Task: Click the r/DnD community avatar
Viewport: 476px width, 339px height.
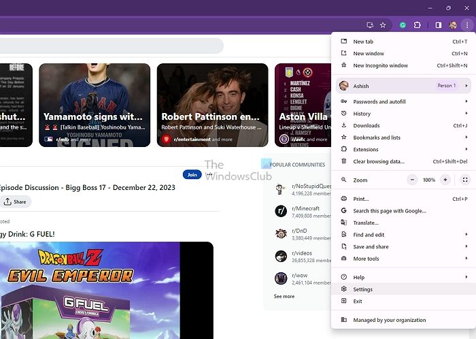Action: point(281,233)
